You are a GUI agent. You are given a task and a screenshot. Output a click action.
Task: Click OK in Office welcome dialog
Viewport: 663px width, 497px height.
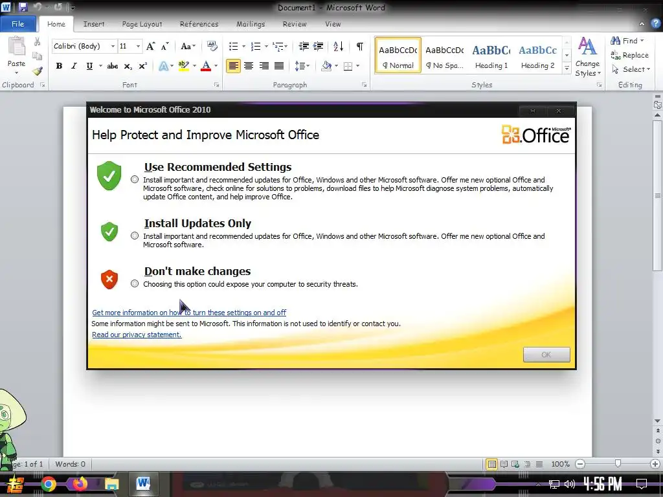point(546,355)
